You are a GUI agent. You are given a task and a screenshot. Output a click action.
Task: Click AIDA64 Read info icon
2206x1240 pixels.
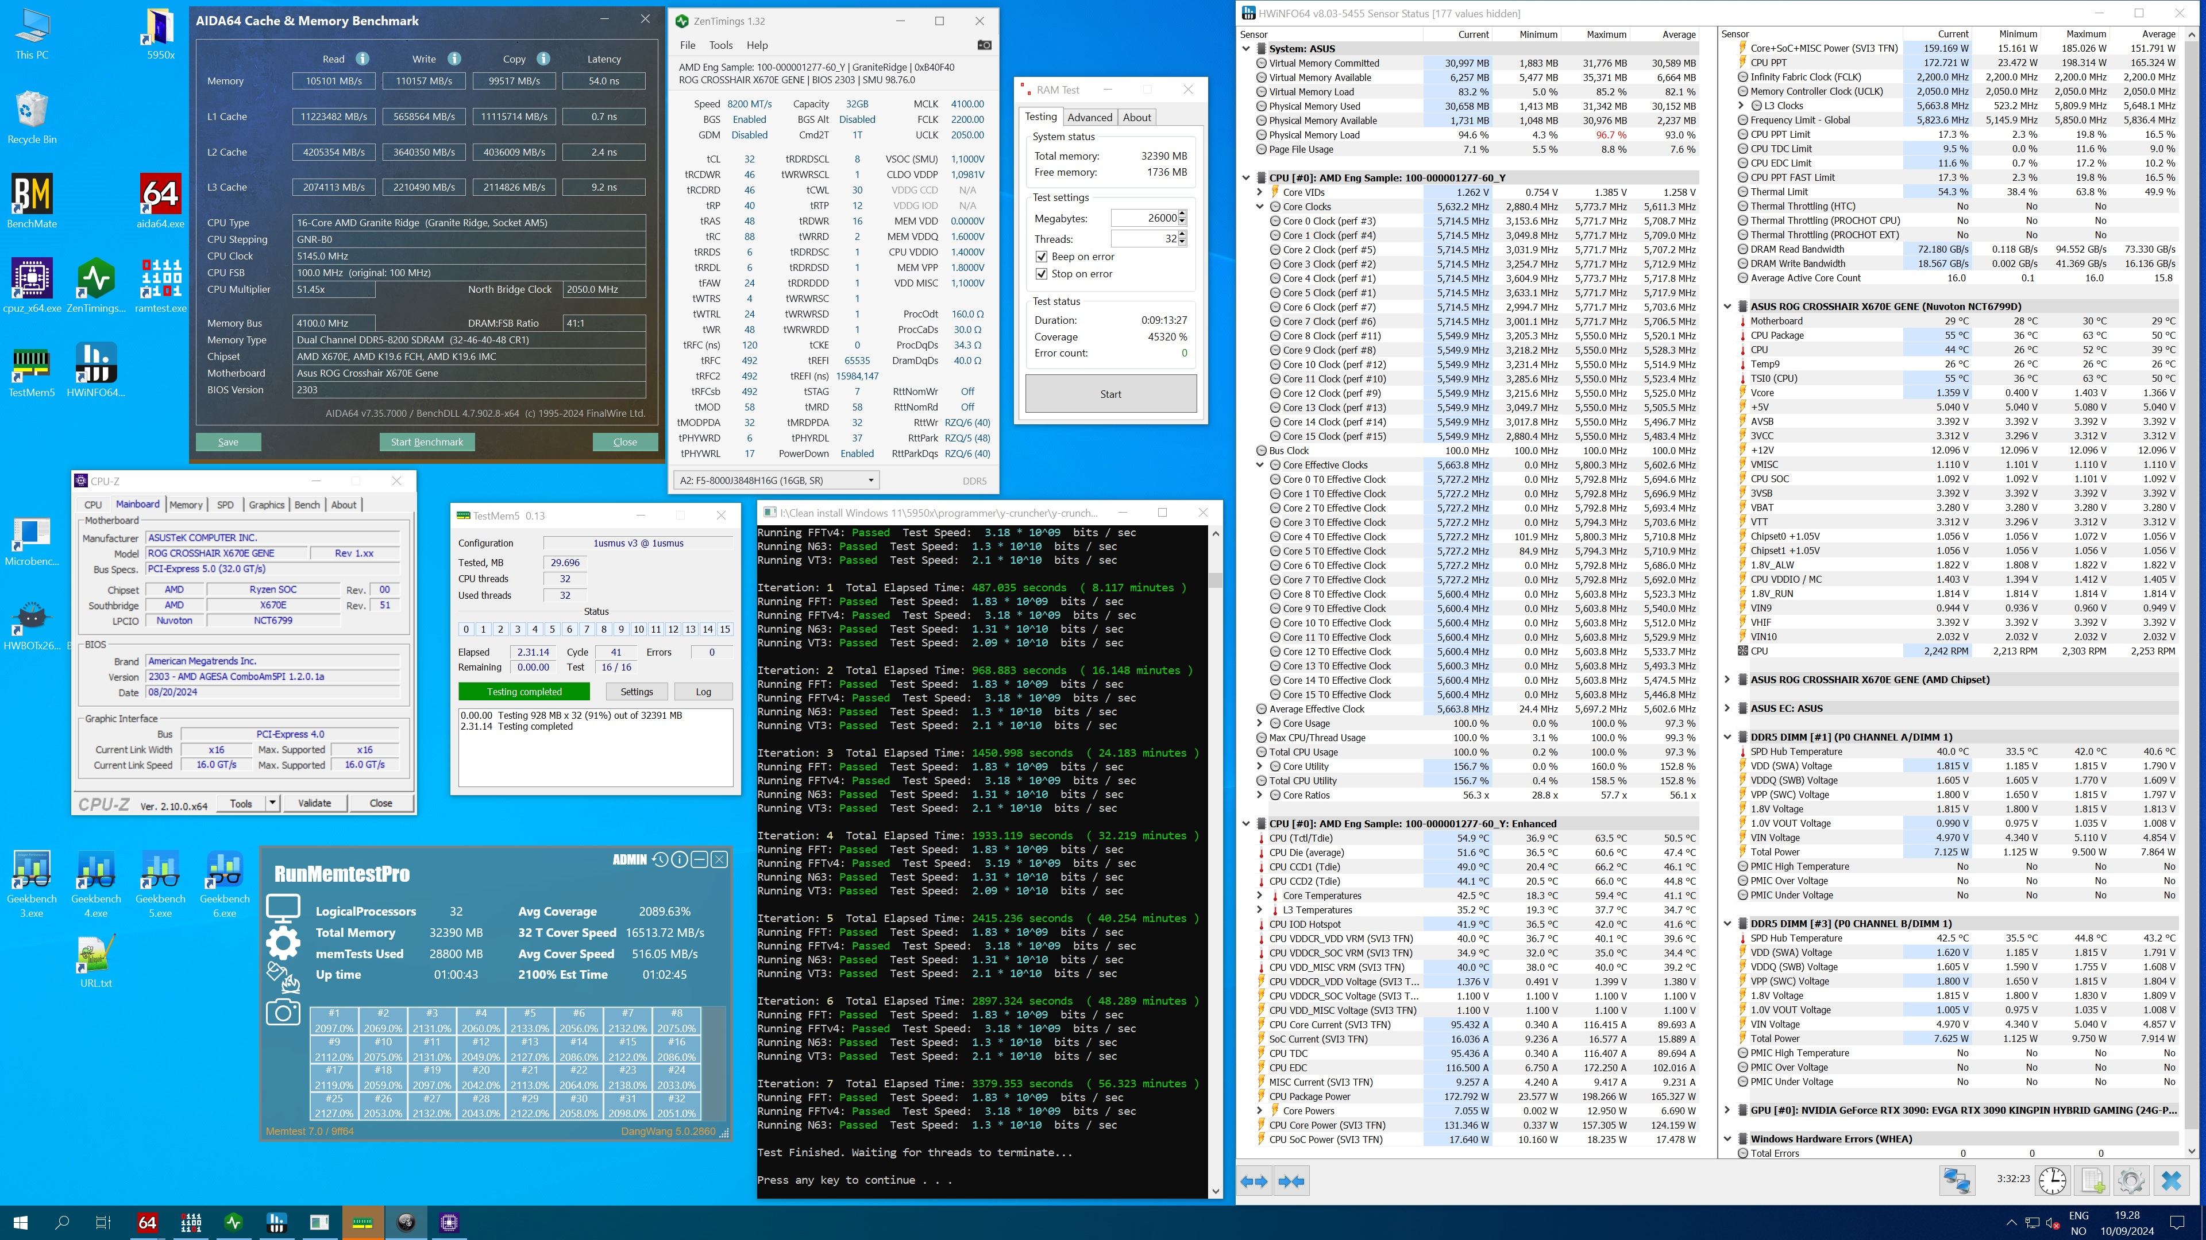click(x=362, y=59)
